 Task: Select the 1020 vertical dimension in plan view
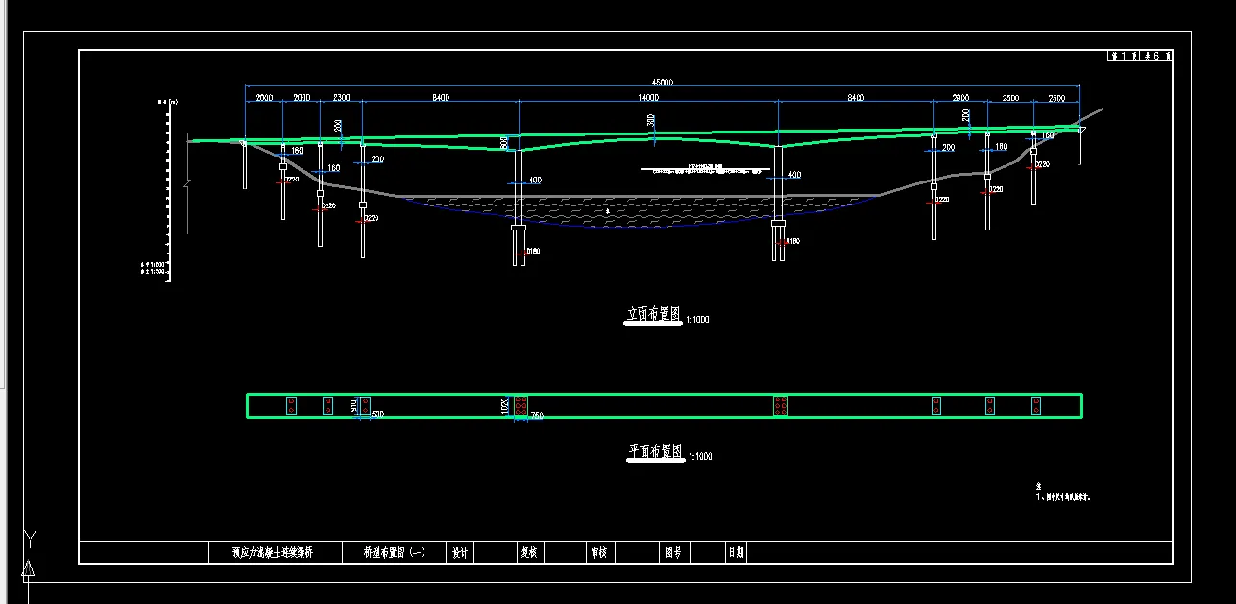click(505, 406)
